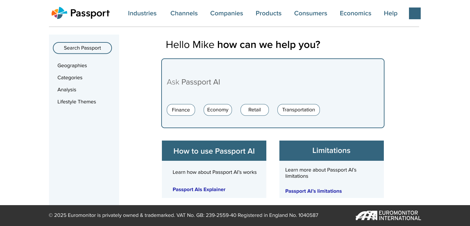Screen dimensions: 470x226
Task: Open the Products menu
Action: coord(269,13)
